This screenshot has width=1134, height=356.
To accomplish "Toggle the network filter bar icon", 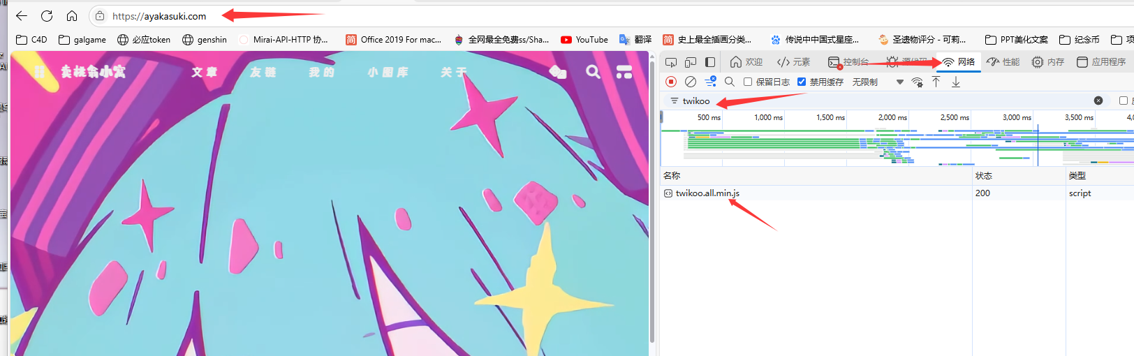I will click(x=710, y=82).
